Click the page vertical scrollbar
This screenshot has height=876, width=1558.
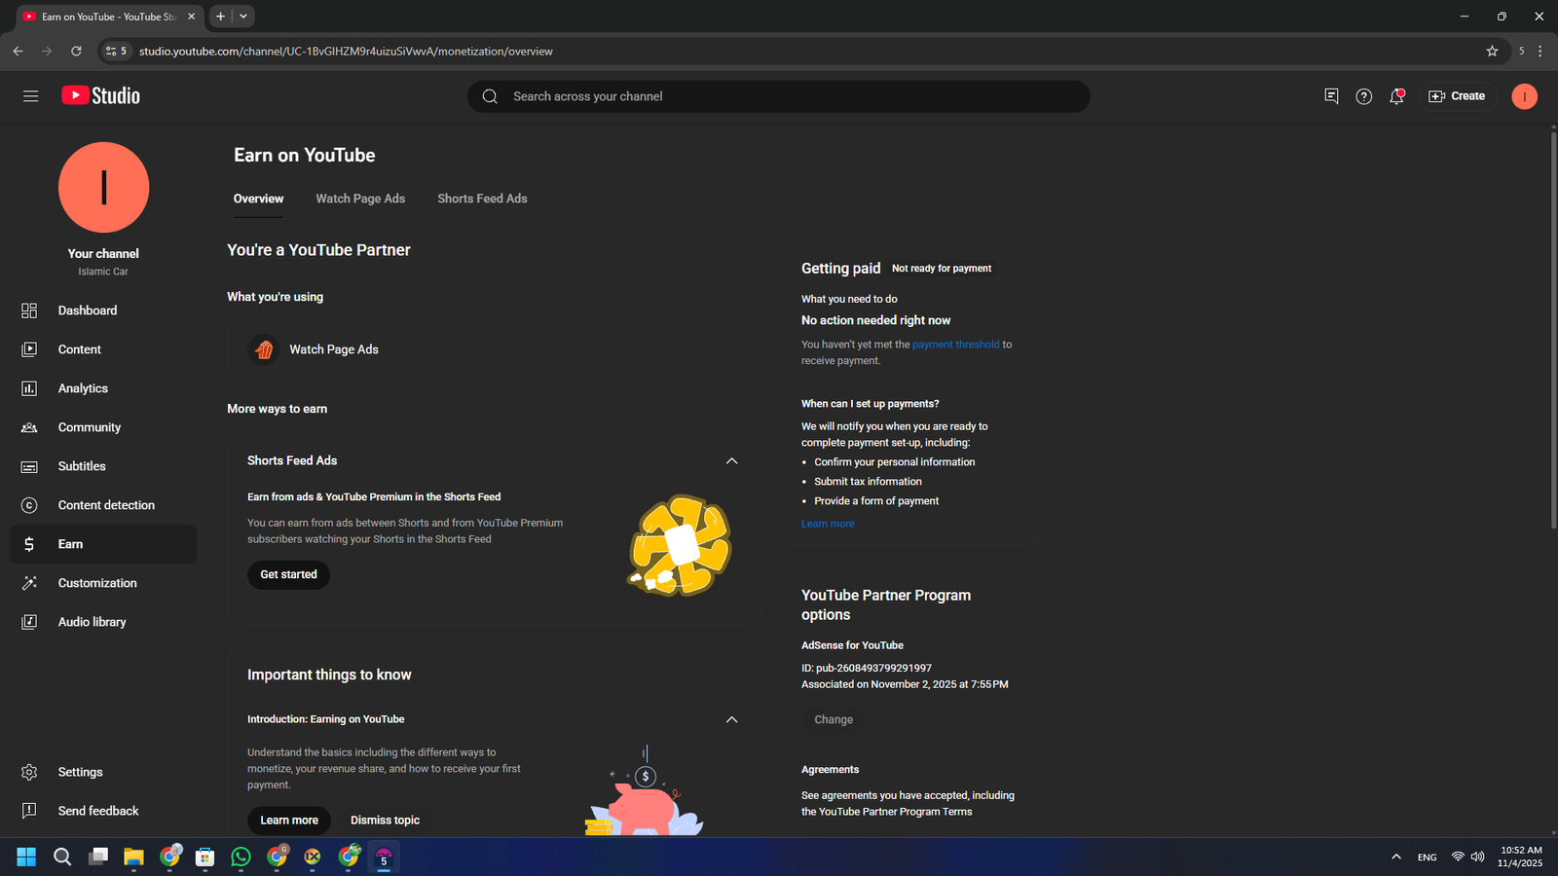(x=1553, y=331)
